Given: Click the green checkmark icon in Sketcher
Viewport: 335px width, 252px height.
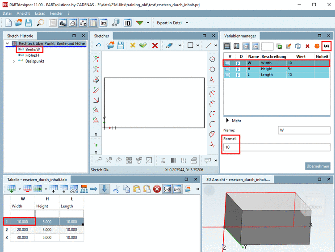Looking at the screenshot, I should tap(143, 45).
